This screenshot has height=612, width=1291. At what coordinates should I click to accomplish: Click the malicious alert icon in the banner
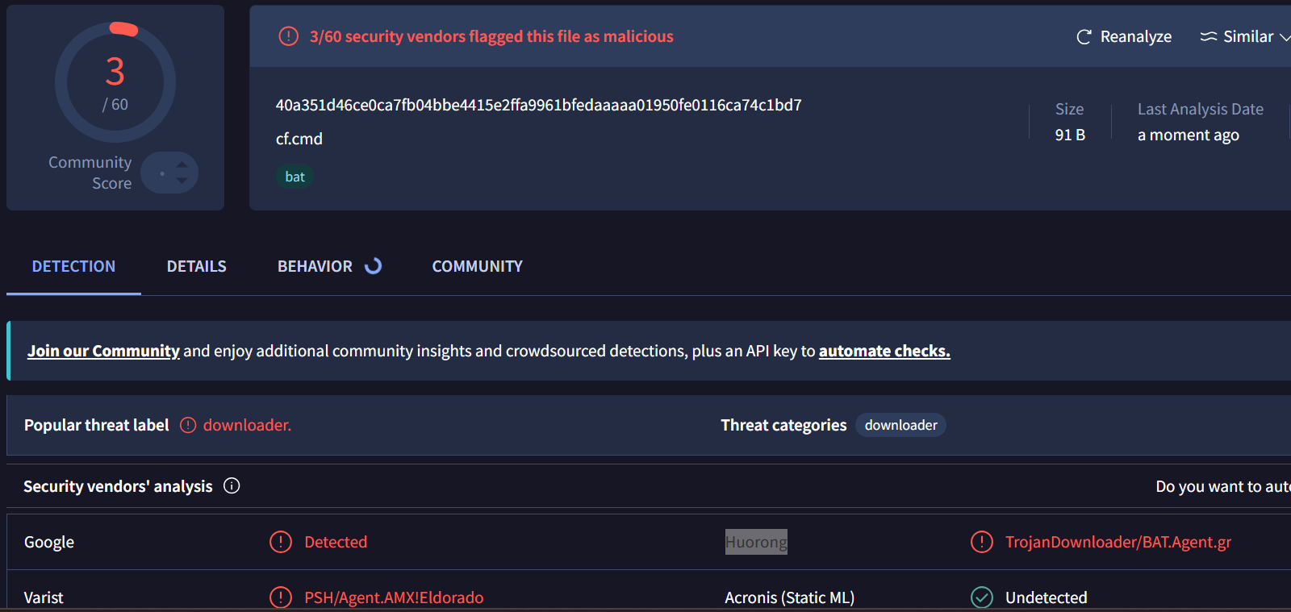pyautogui.click(x=288, y=36)
